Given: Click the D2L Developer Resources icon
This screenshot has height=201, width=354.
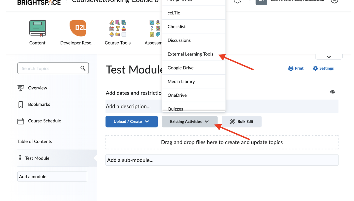Looking at the screenshot, I should coord(77,28).
